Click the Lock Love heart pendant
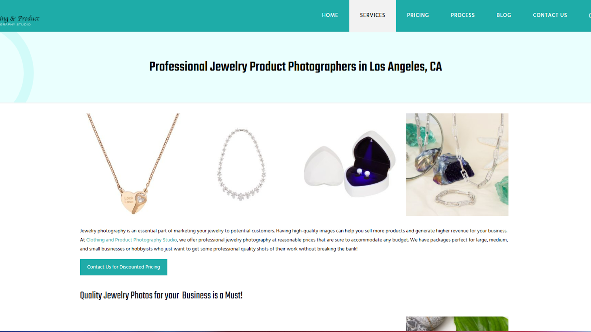Viewport: 591px width, 332px height. (x=133, y=201)
